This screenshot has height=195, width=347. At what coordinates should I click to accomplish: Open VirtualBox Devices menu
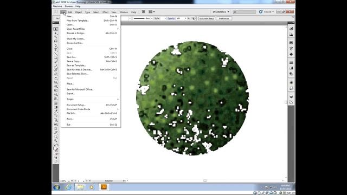pos(69,6)
